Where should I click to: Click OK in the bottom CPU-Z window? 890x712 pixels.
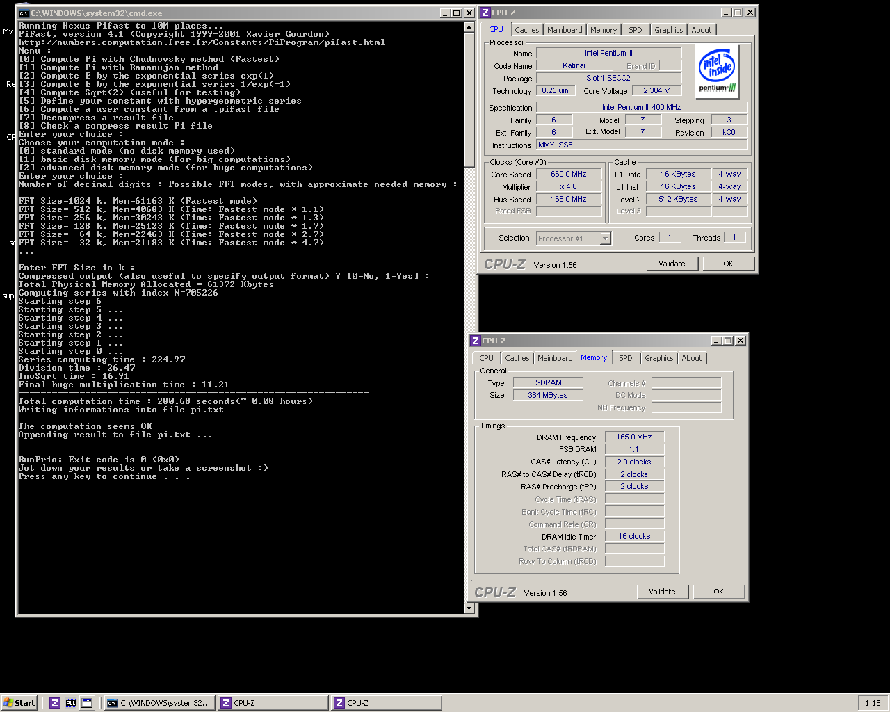[x=718, y=592]
